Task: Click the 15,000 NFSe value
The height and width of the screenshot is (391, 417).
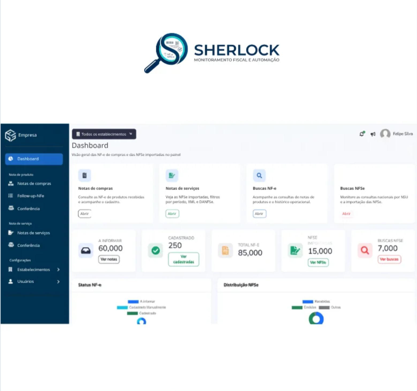Action: pos(320,251)
